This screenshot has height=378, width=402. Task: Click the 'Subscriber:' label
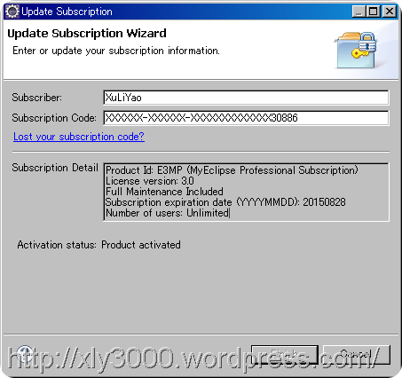(37, 98)
